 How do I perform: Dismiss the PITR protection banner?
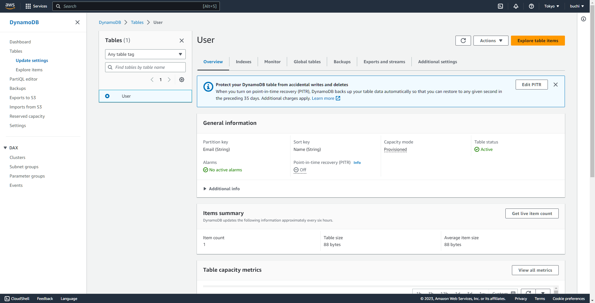point(555,85)
